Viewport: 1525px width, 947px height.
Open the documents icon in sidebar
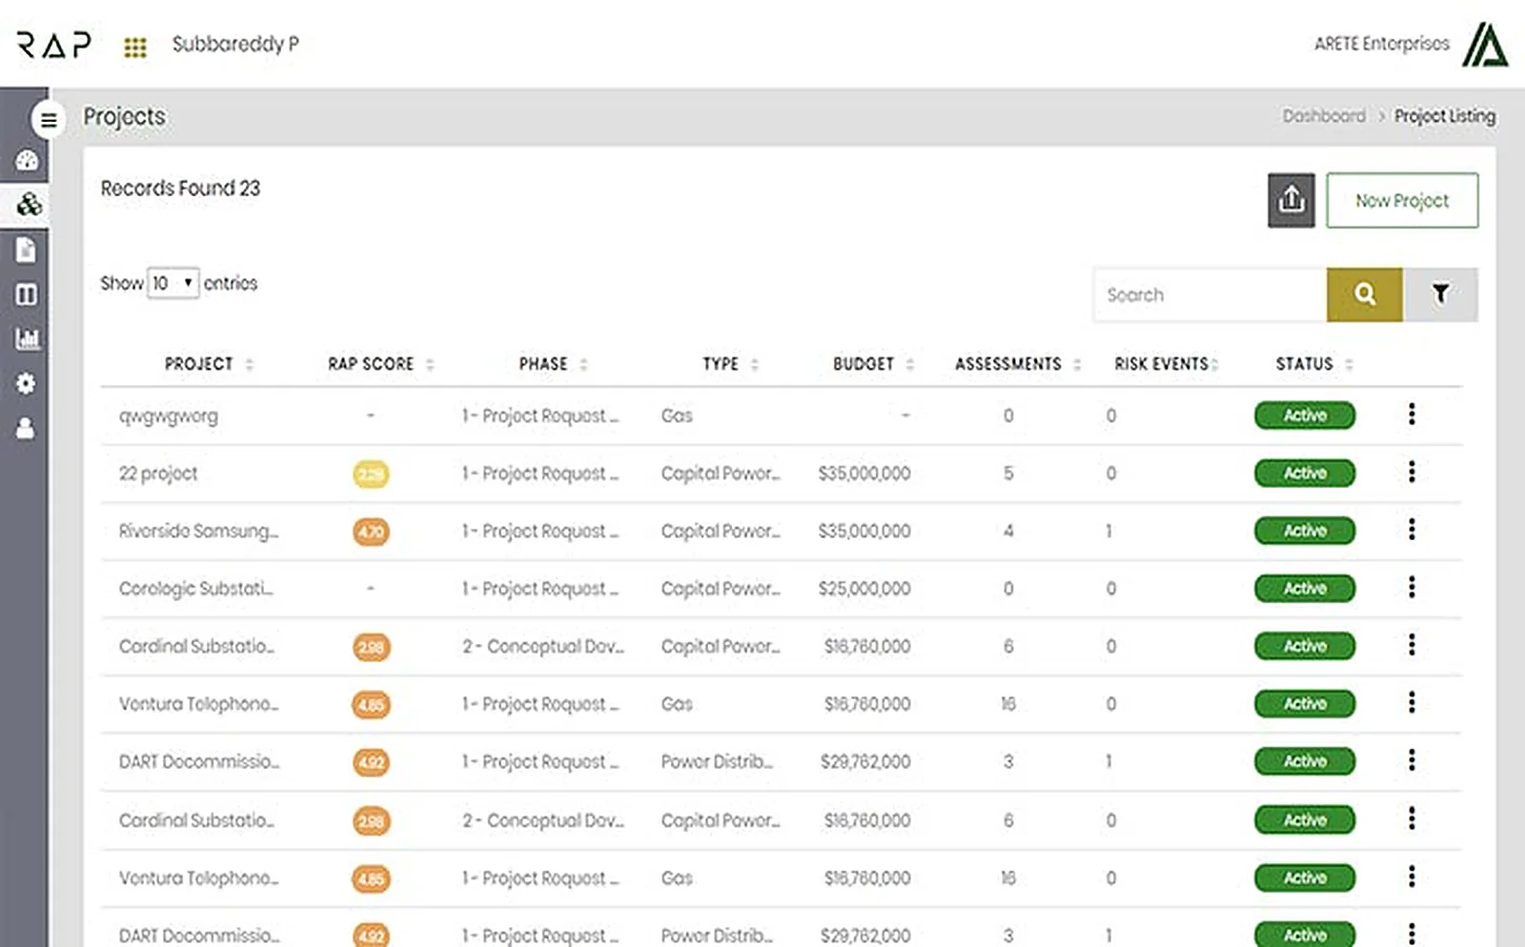tap(26, 250)
